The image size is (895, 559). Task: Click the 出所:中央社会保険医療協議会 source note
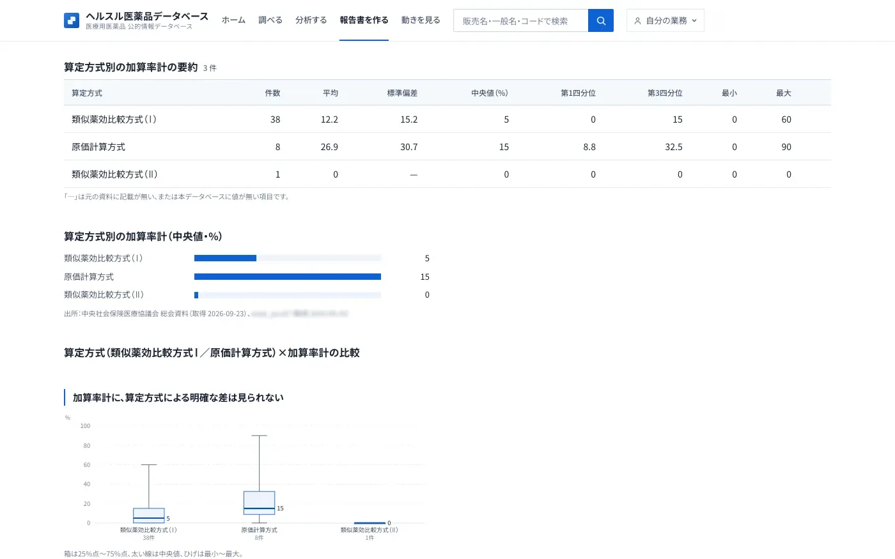(x=206, y=314)
